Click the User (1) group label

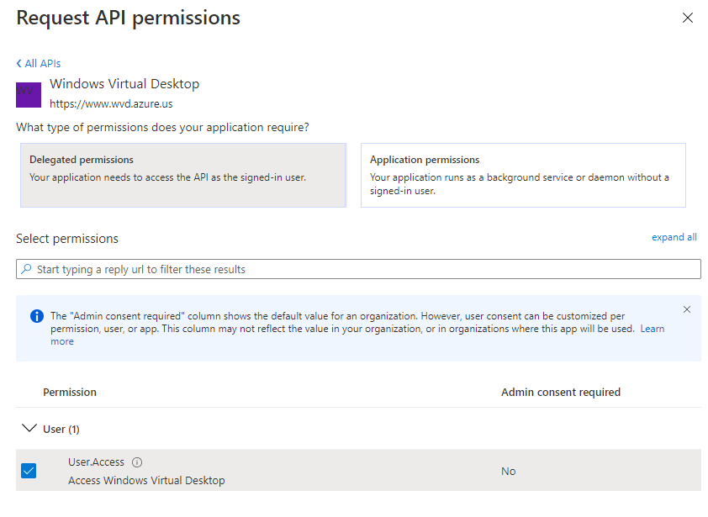(x=61, y=429)
